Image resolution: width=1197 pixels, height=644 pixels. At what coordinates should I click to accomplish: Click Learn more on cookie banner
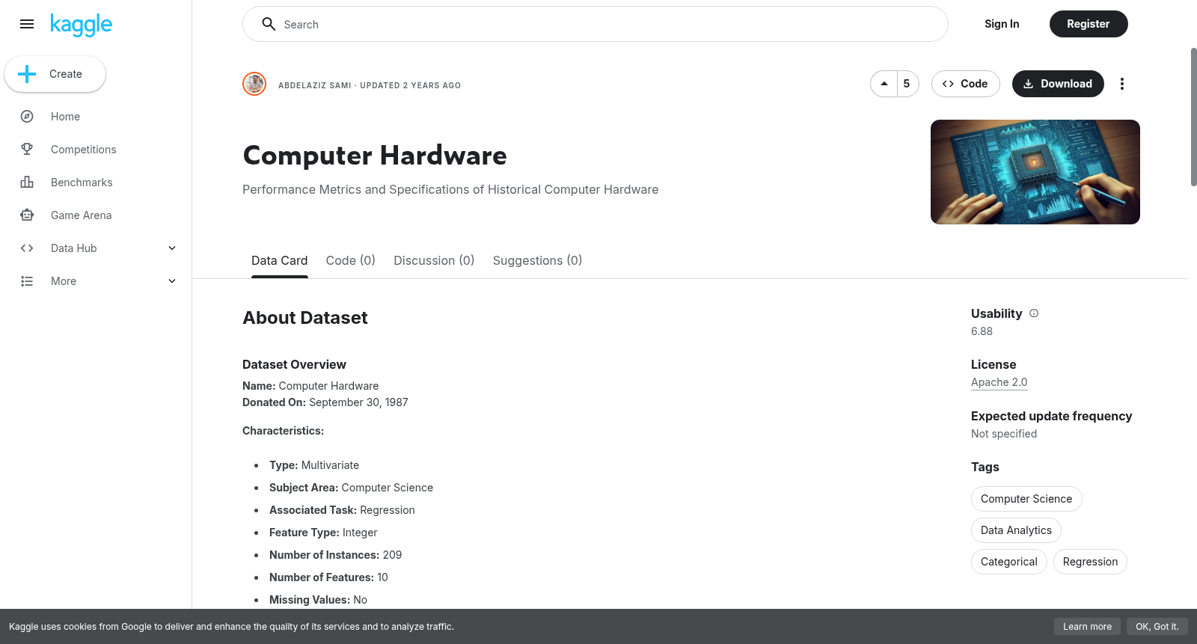click(1087, 627)
